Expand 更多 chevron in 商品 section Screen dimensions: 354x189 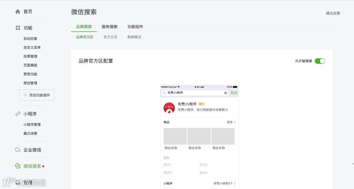click(x=235, y=122)
